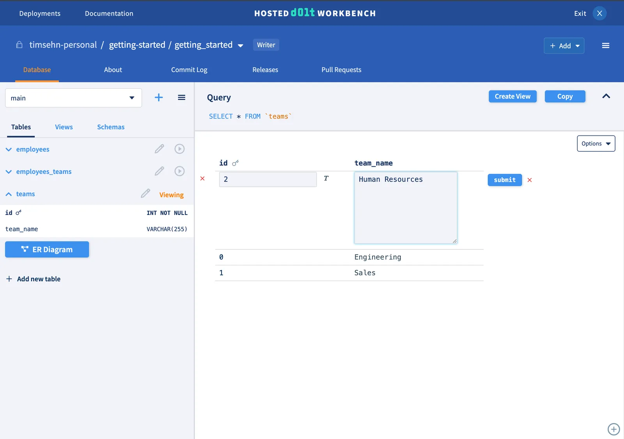
Task: Cancel row edit with red X beside submit
Action: 530,180
